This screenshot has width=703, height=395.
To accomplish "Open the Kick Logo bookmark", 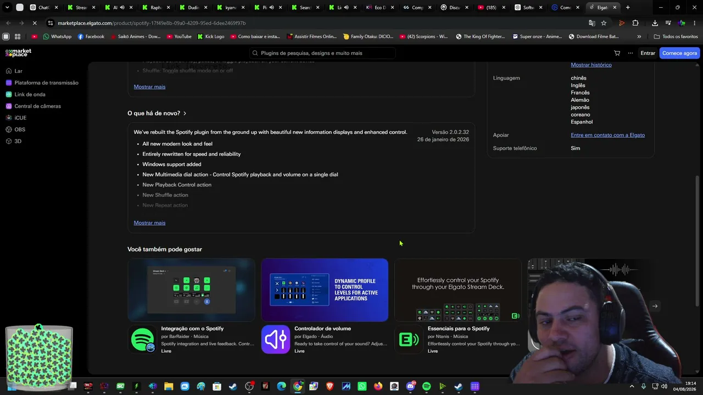I will point(210,37).
